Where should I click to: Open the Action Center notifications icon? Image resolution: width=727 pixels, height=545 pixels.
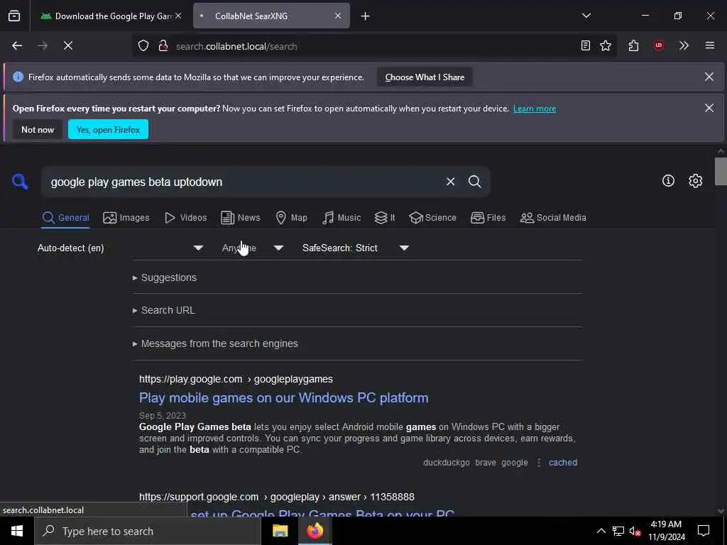[704, 531]
